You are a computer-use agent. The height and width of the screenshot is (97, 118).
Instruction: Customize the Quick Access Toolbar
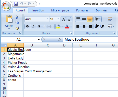click(40, 4)
